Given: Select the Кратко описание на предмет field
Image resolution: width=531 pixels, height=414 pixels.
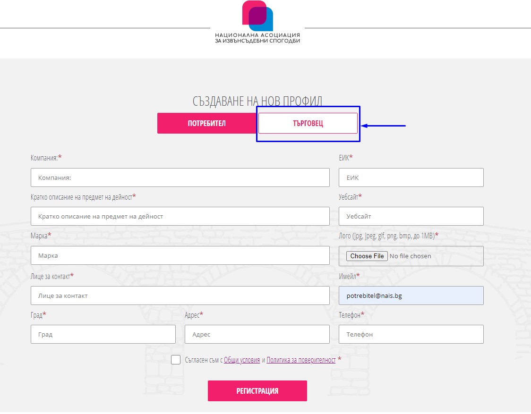Looking at the screenshot, I should point(180,216).
